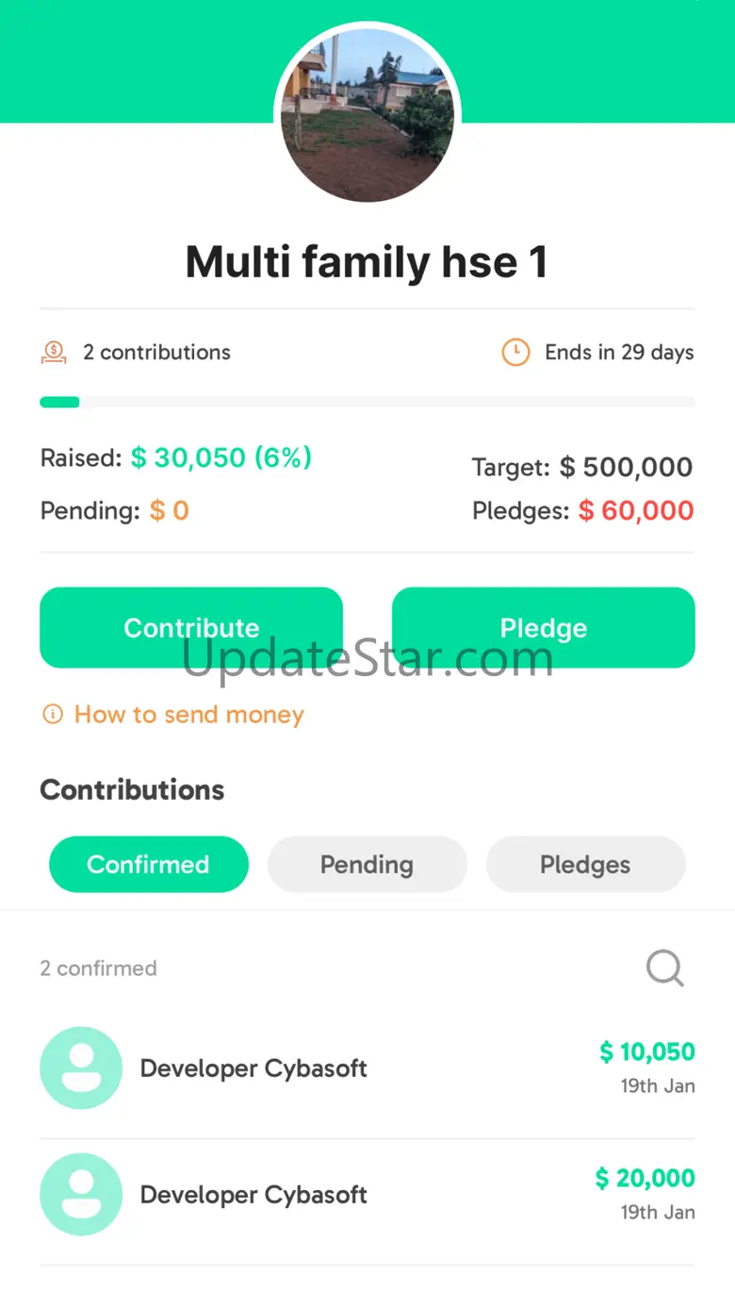Select the Confirmed tab

pyautogui.click(x=149, y=864)
